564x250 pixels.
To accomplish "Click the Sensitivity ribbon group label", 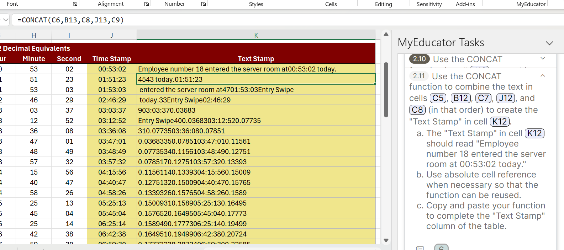I will [429, 4].
